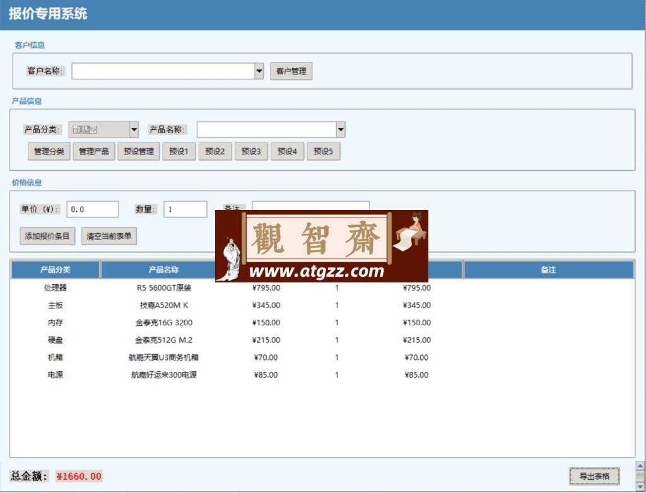Open the 客户名称 dropdown arrow
The image size is (646, 493).
click(259, 71)
